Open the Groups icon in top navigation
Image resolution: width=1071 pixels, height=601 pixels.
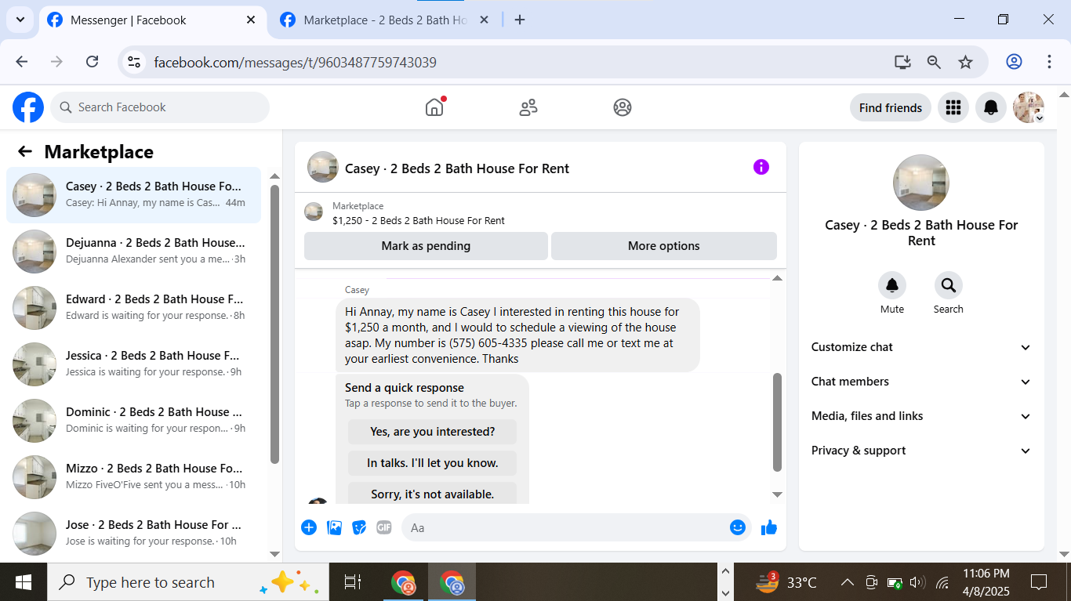tap(623, 107)
